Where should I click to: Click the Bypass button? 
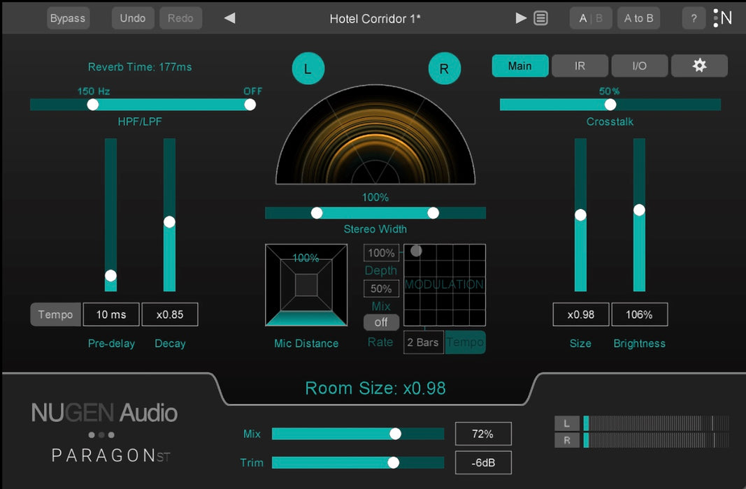tap(68, 18)
